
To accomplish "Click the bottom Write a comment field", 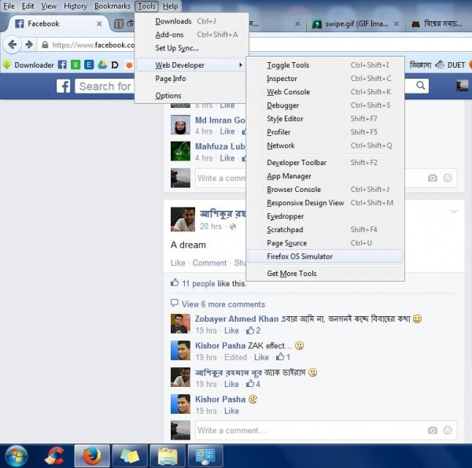I will [x=326, y=430].
